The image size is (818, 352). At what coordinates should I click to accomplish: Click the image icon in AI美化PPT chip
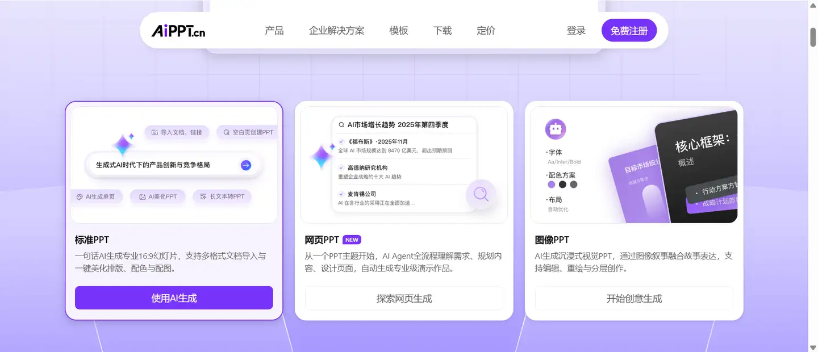[x=142, y=196]
